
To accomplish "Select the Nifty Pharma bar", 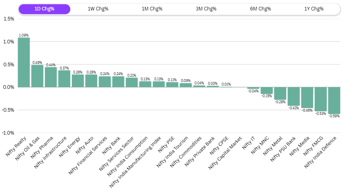I will pos(51,77).
